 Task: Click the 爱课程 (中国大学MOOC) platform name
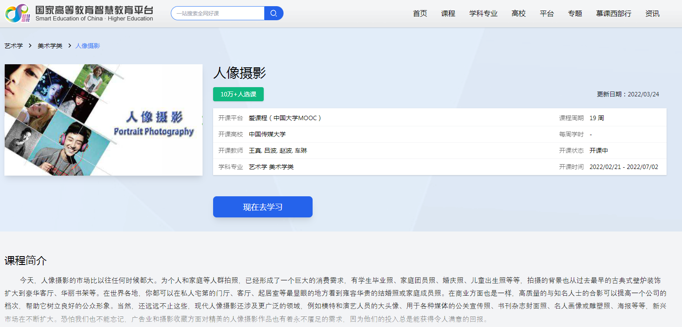[x=285, y=118]
